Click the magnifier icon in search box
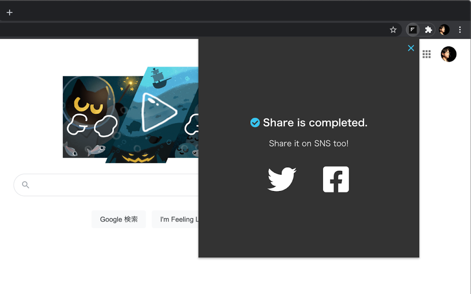Image resolution: width=471 pixels, height=294 pixels. 26,185
